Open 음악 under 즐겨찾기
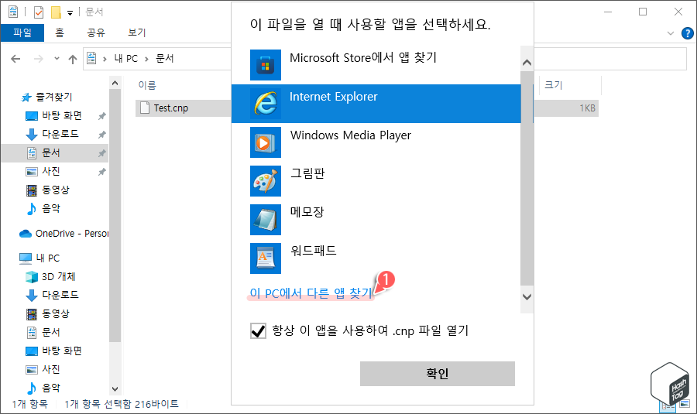Image resolution: width=697 pixels, height=414 pixels. click(43, 208)
